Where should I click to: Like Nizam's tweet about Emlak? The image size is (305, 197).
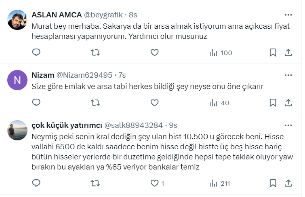pyautogui.click(x=154, y=103)
